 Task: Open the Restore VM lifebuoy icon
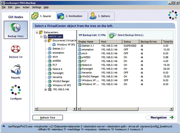(x=16, y=49)
